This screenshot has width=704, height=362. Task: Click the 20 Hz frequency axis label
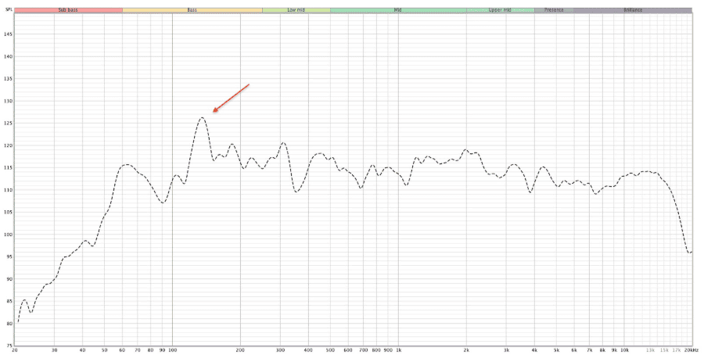pyautogui.click(x=15, y=350)
